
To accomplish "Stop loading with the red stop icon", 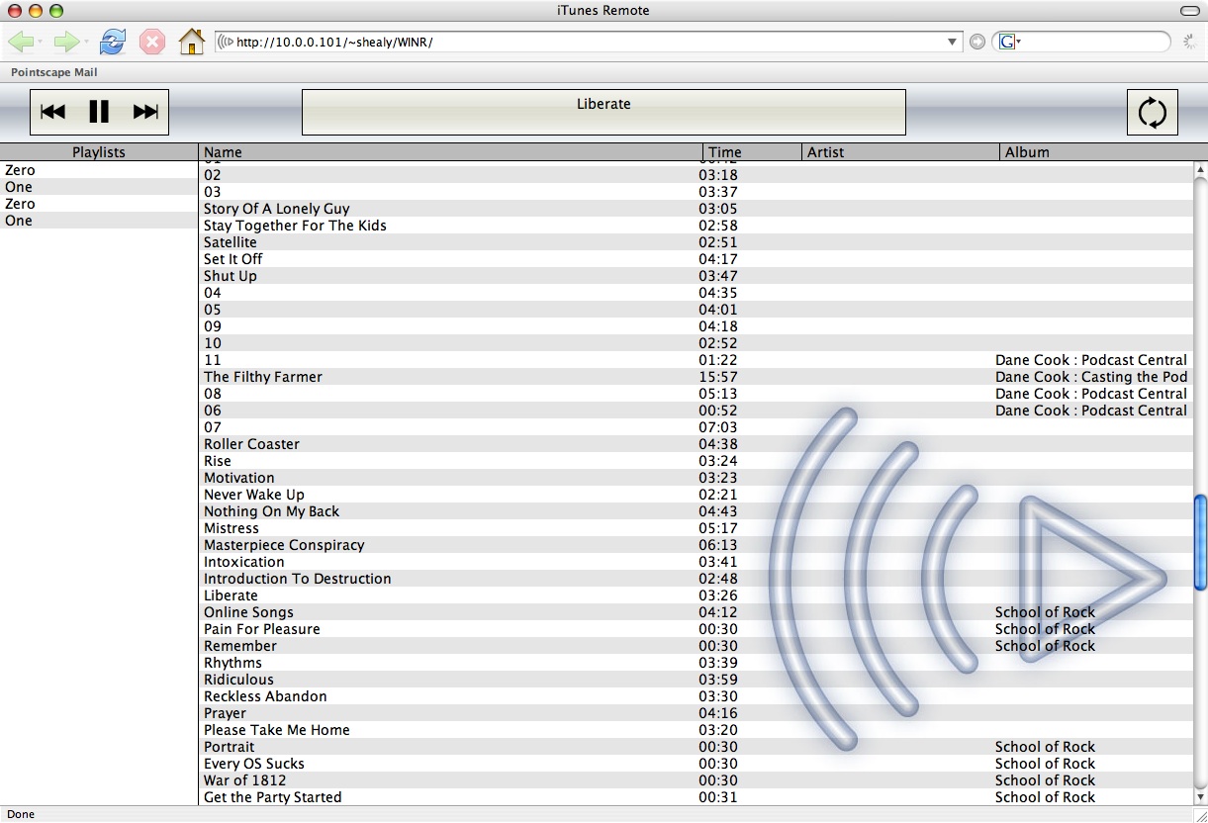I will coord(151,42).
